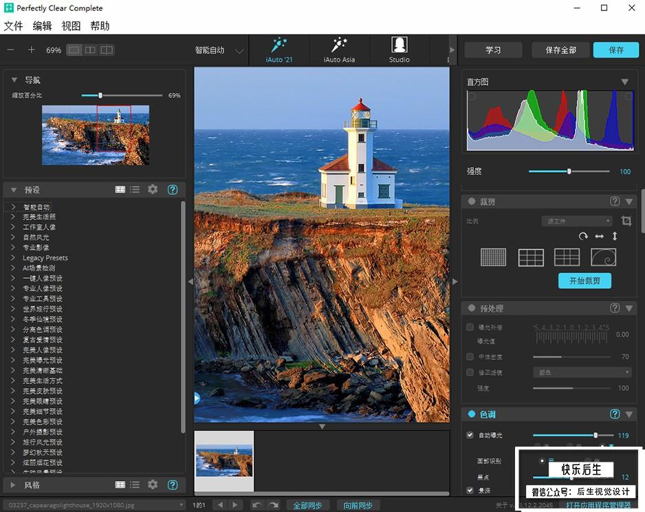Flip the image vertically
Image resolution: width=645 pixels, height=512 pixels.
click(615, 236)
